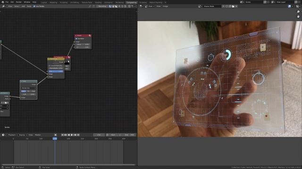Toggle auto keying record button
The image size is (302, 169).
(x=56, y=135)
